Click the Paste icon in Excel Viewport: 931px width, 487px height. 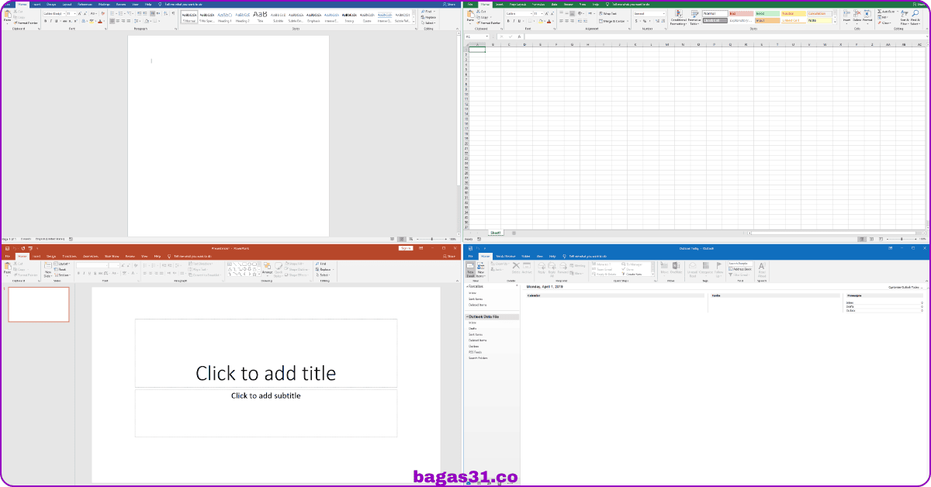pyautogui.click(x=470, y=14)
